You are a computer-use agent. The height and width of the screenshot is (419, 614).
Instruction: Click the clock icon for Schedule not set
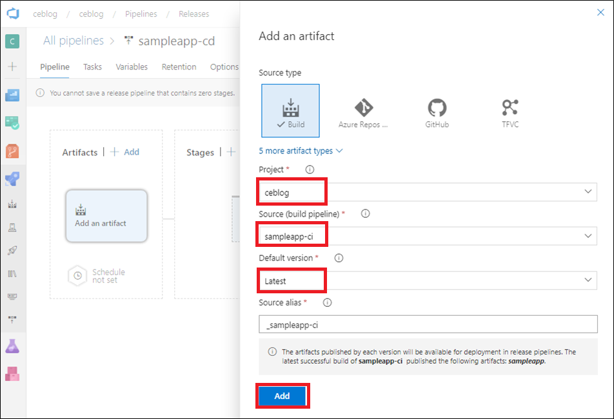77,276
